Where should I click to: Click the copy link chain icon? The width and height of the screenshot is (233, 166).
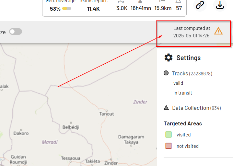pyautogui.click(x=200, y=5)
